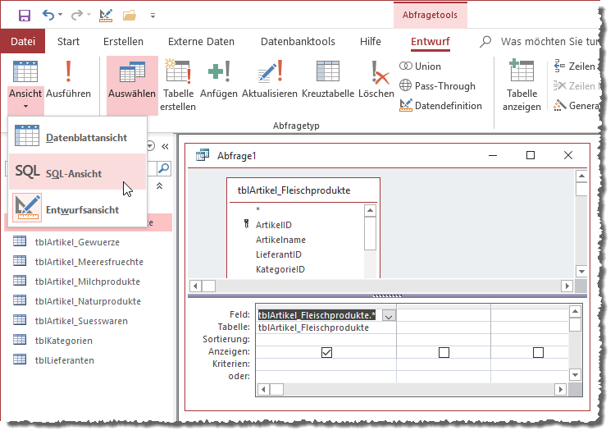Click the Abfrage1 window query icon
615x435 pixels.
pos(203,155)
